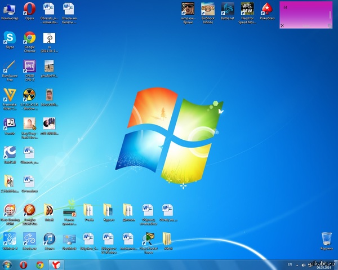
Task: Open Yandex browser from the taskbar
Action: (x=56, y=264)
